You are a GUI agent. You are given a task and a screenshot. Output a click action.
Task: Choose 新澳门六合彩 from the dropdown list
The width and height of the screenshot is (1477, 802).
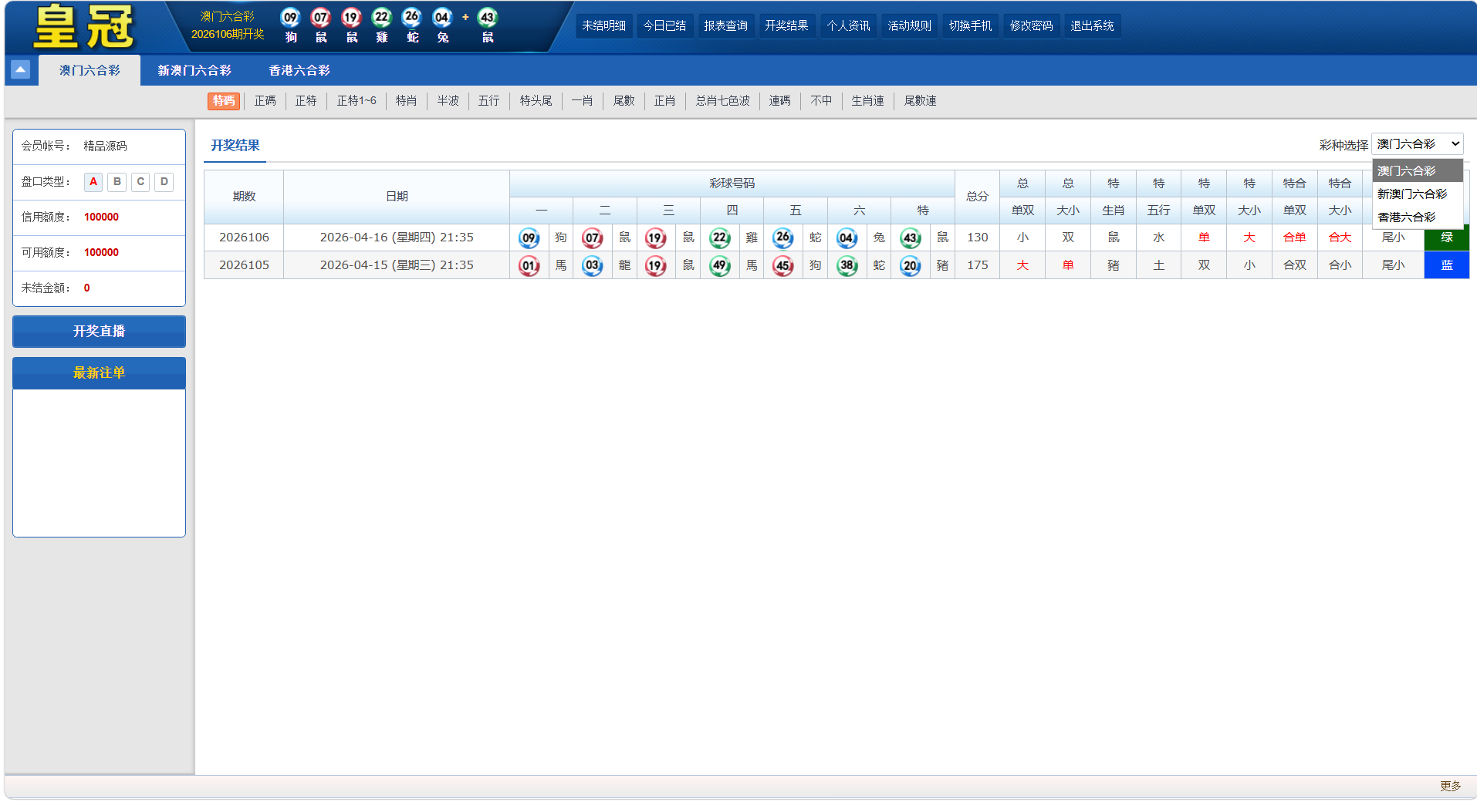(1411, 194)
